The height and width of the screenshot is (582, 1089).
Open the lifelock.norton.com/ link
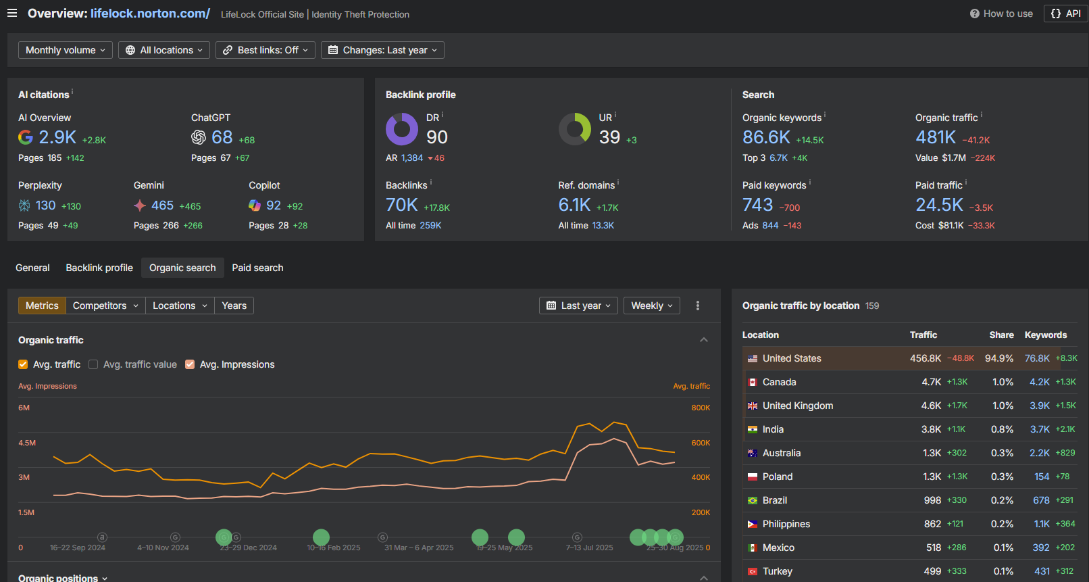pyautogui.click(x=150, y=14)
